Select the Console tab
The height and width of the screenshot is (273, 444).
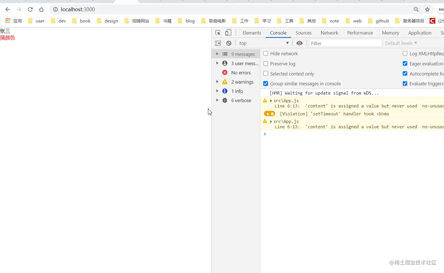[x=278, y=33]
